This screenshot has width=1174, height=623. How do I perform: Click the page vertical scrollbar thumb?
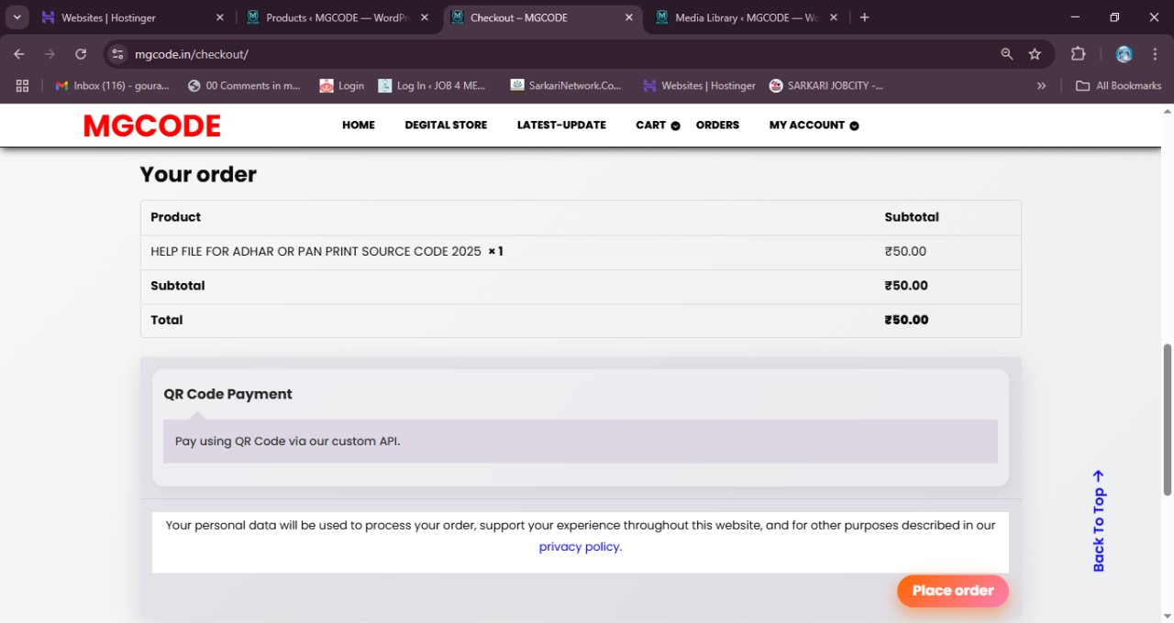1167,420
